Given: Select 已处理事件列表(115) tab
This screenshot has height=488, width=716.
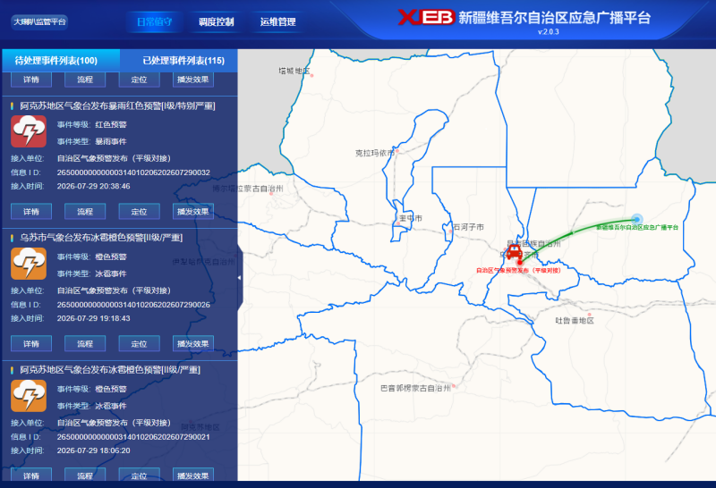Looking at the screenshot, I should tap(179, 60).
